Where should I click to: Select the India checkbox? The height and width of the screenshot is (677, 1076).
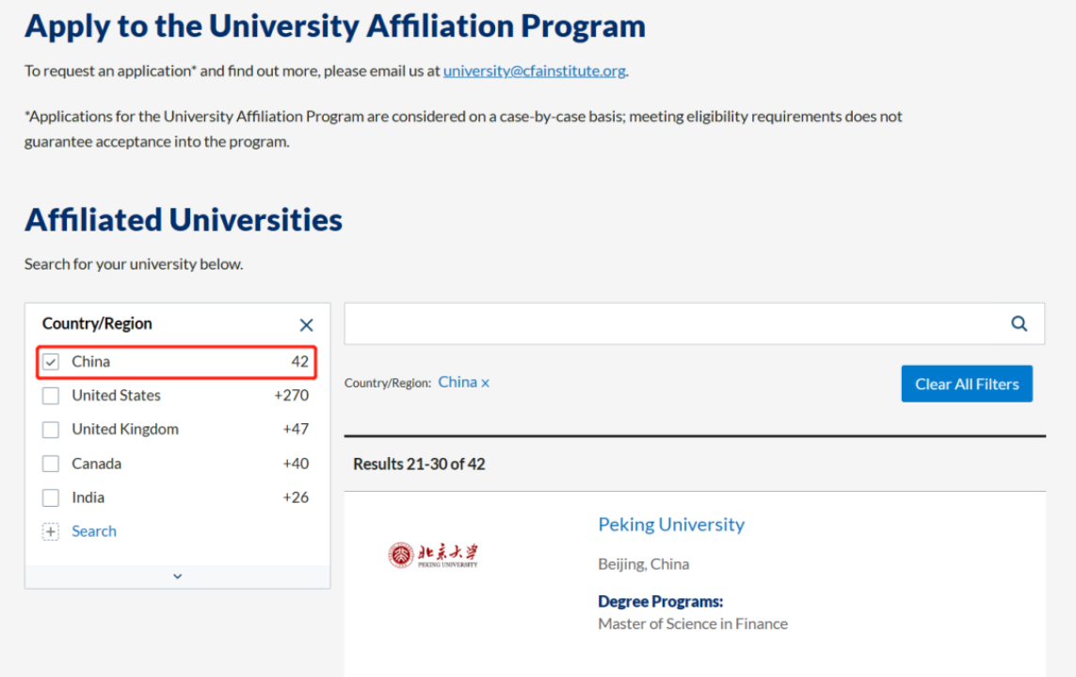tap(51, 497)
